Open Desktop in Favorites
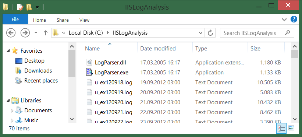Viewport: 302px width, 137px height. [34, 61]
